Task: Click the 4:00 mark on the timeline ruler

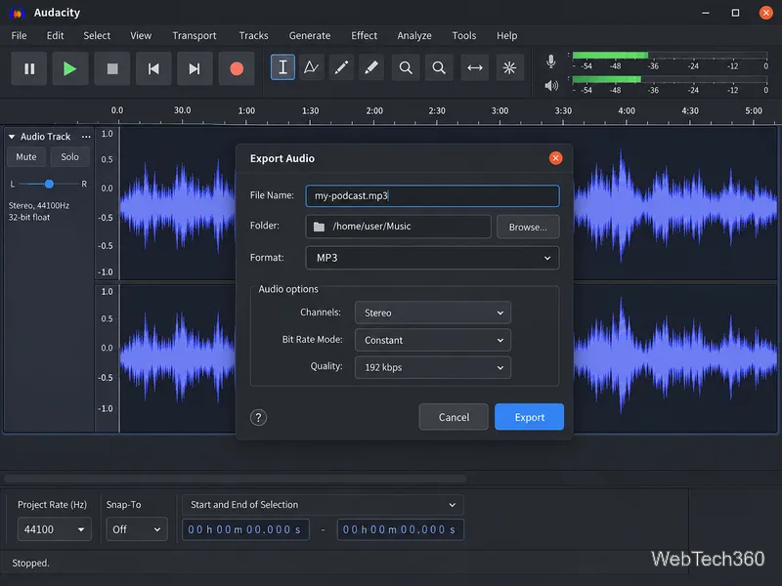Action: 627,111
